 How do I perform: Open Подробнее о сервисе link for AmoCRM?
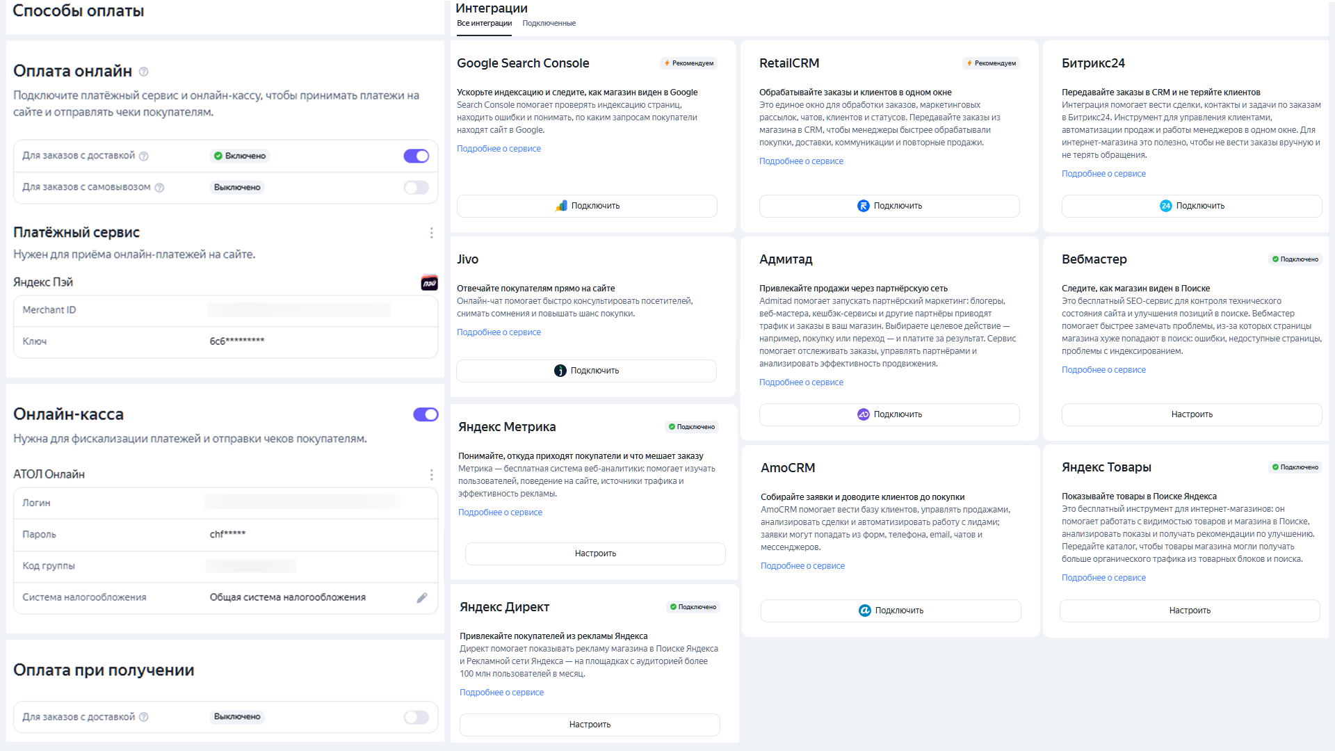coord(802,566)
